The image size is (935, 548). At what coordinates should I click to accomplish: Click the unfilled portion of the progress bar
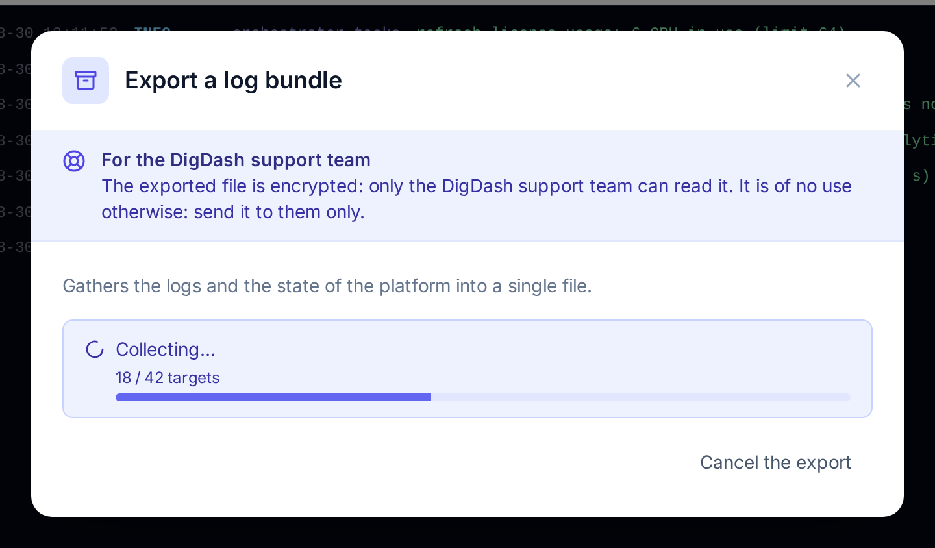(641, 397)
